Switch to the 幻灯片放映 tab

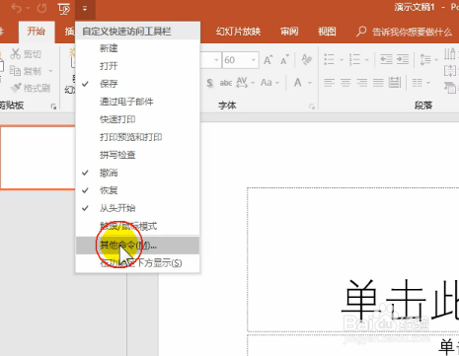click(238, 32)
